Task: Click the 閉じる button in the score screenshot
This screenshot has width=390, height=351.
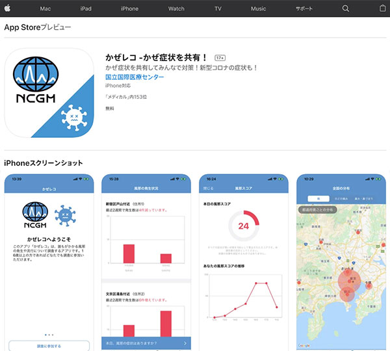Action: pyautogui.click(x=208, y=188)
